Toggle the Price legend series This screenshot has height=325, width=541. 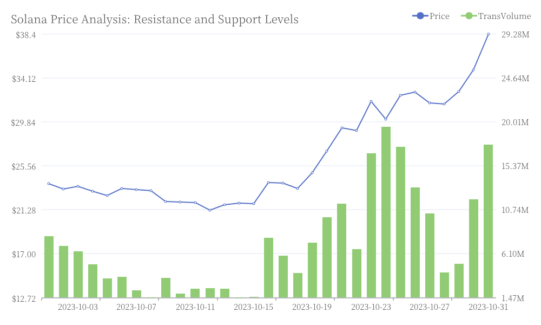[x=431, y=16]
